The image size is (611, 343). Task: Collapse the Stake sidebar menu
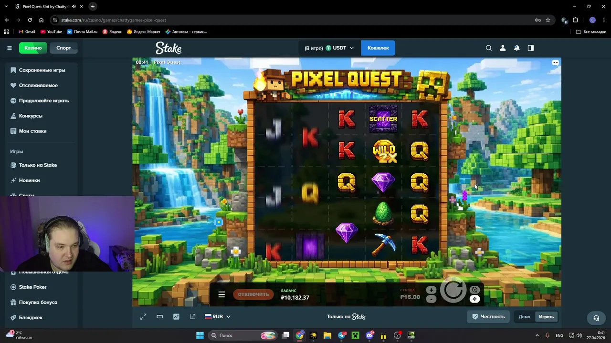click(9, 48)
